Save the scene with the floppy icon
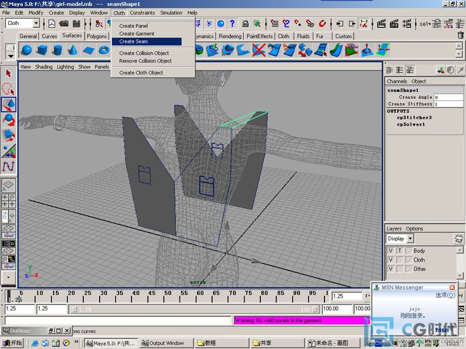This screenshot has height=349, width=466. pos(76,23)
